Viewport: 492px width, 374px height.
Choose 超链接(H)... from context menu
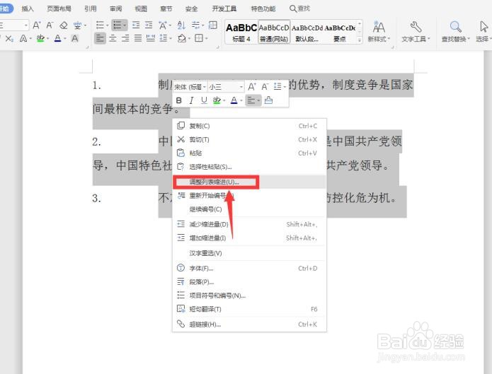tap(249, 324)
